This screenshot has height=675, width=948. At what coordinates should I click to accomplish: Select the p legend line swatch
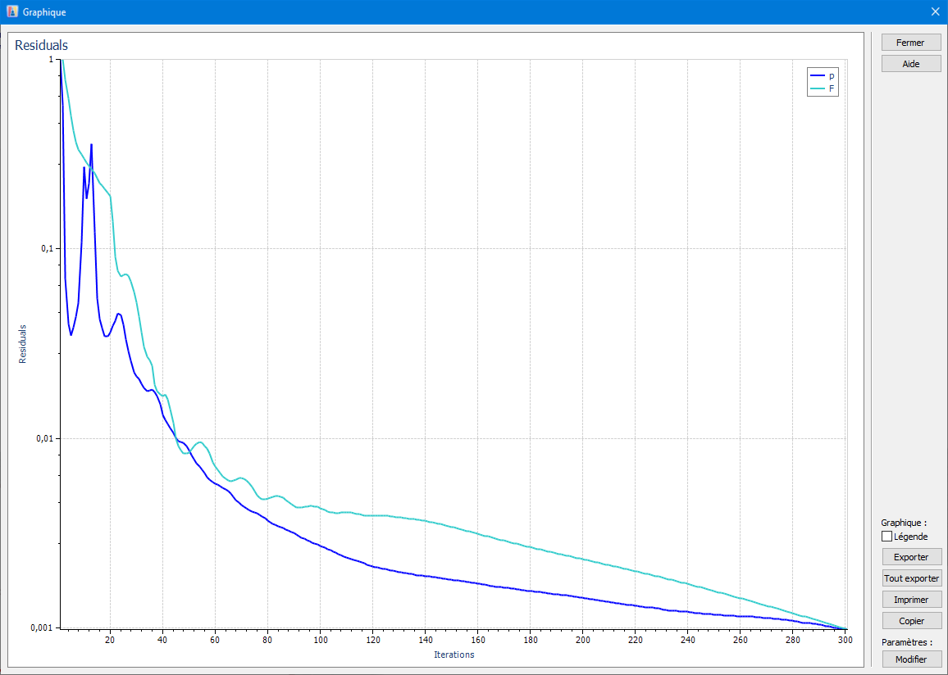(818, 75)
